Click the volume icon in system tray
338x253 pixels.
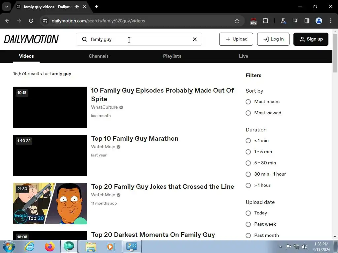(x=305, y=247)
